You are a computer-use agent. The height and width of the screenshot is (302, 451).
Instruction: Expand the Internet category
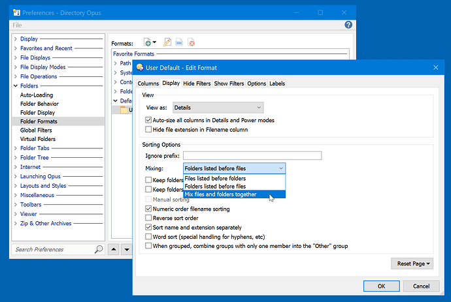(x=16, y=167)
